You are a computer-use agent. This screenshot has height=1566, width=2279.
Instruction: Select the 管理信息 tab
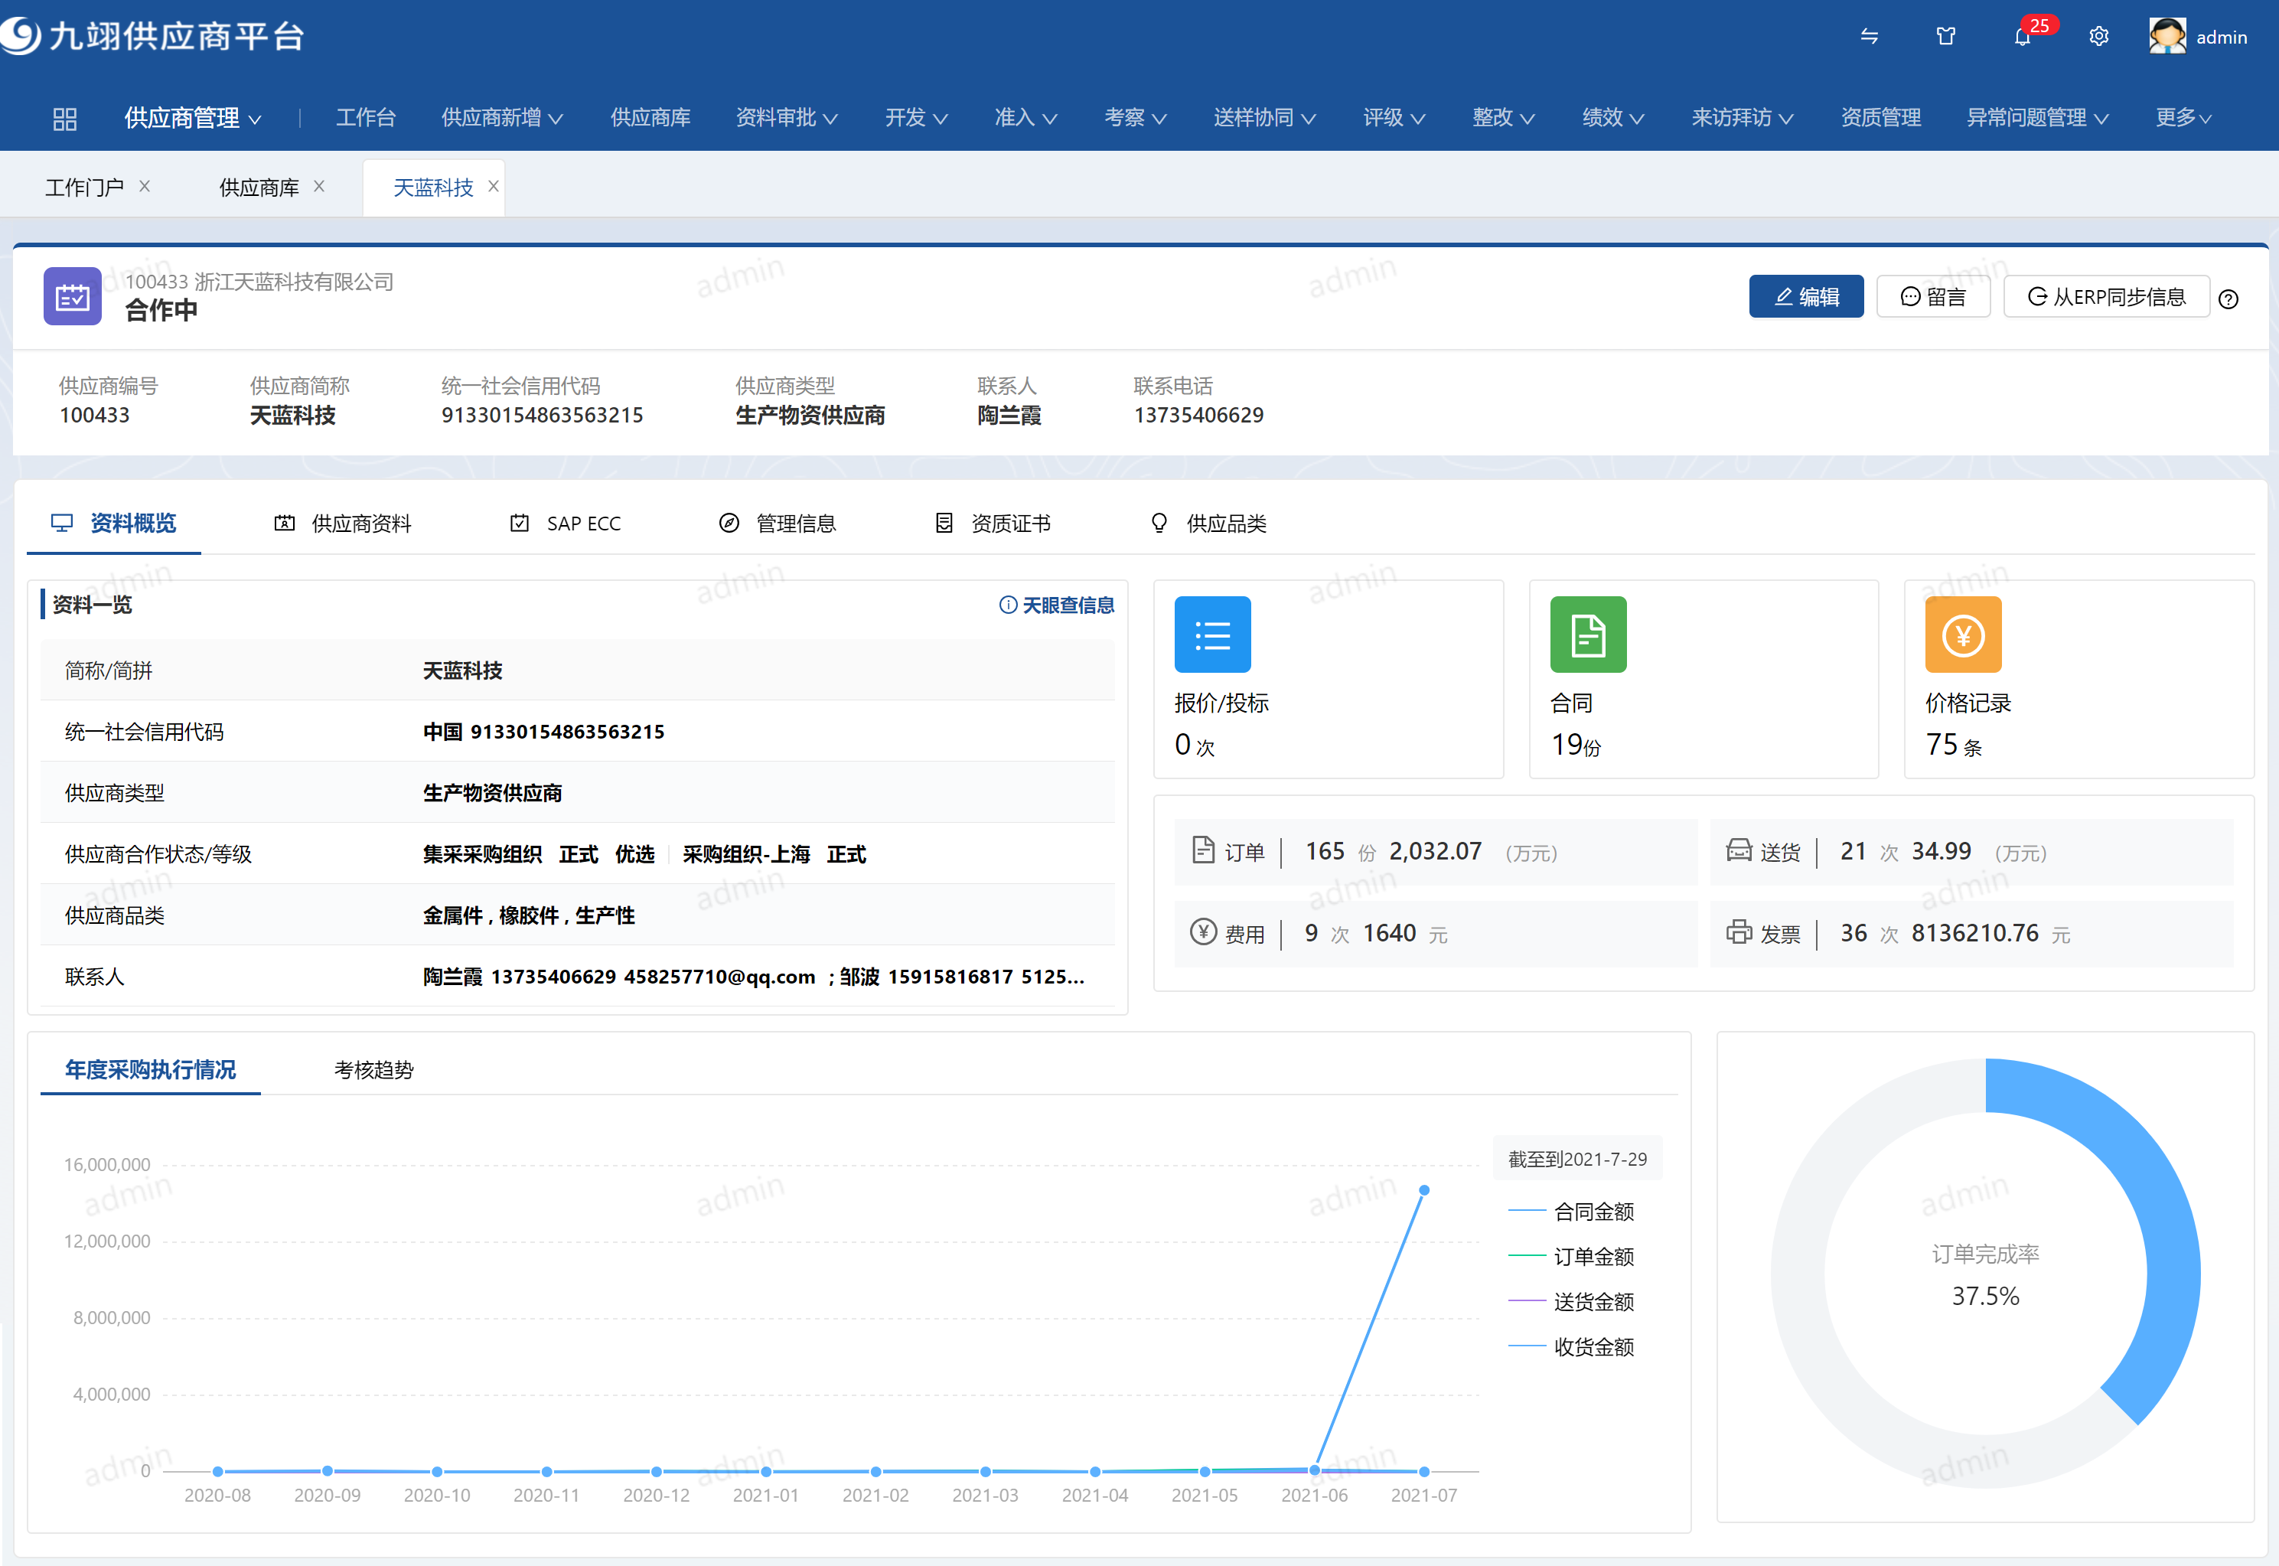777,523
